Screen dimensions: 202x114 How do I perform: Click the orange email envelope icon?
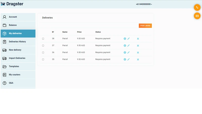(x=197, y=16)
